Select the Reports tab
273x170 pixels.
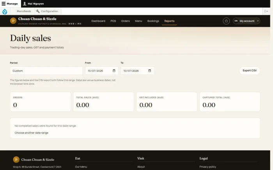[169, 21]
